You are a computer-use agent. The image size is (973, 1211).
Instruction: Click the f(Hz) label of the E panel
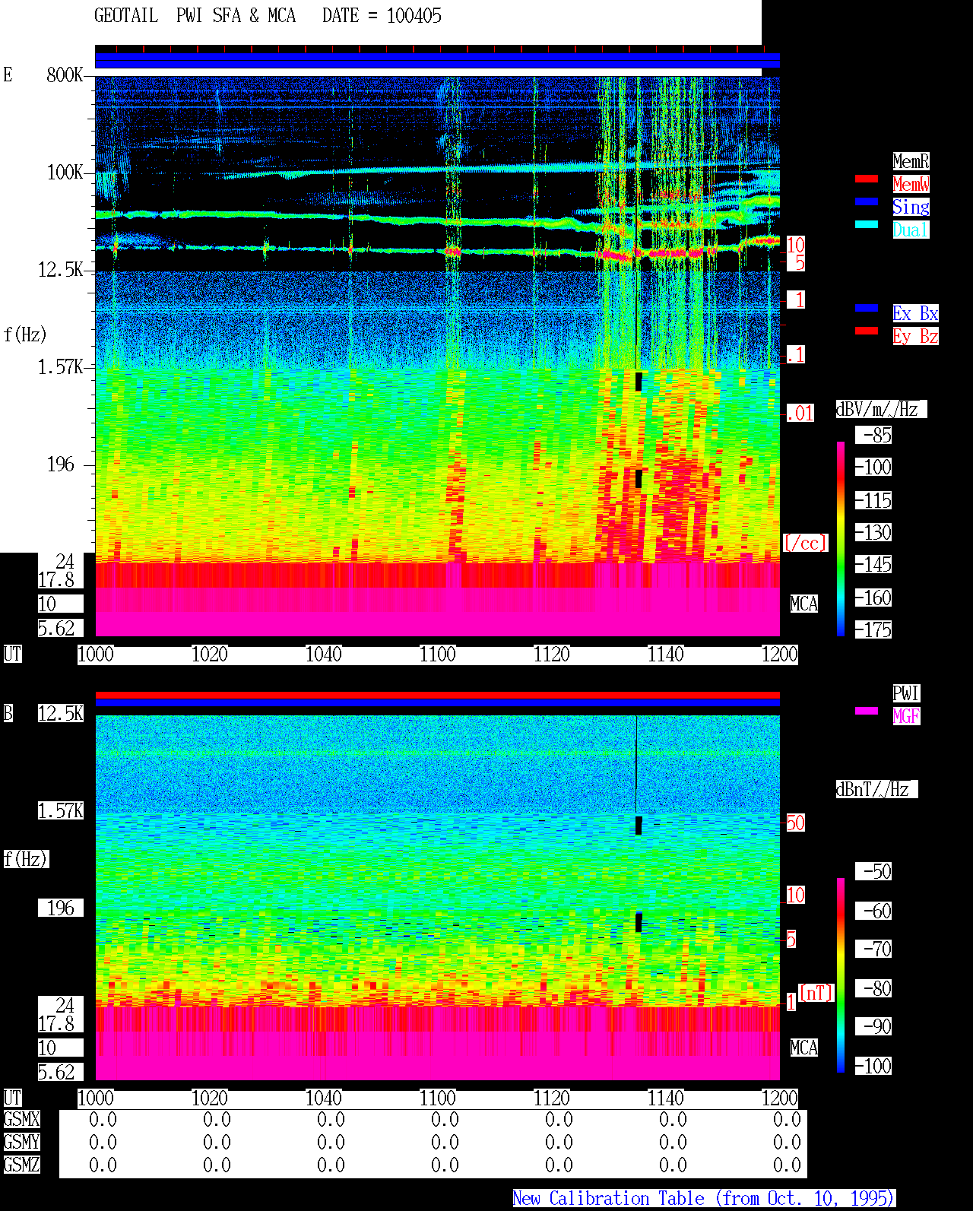click(26, 334)
